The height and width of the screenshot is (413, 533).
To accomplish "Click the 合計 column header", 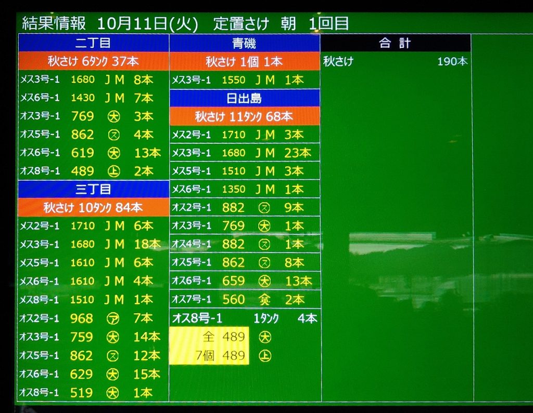I will [x=396, y=43].
